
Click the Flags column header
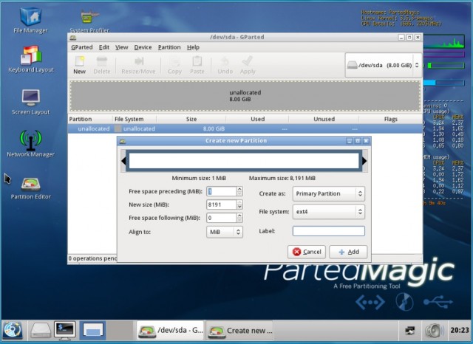click(391, 119)
